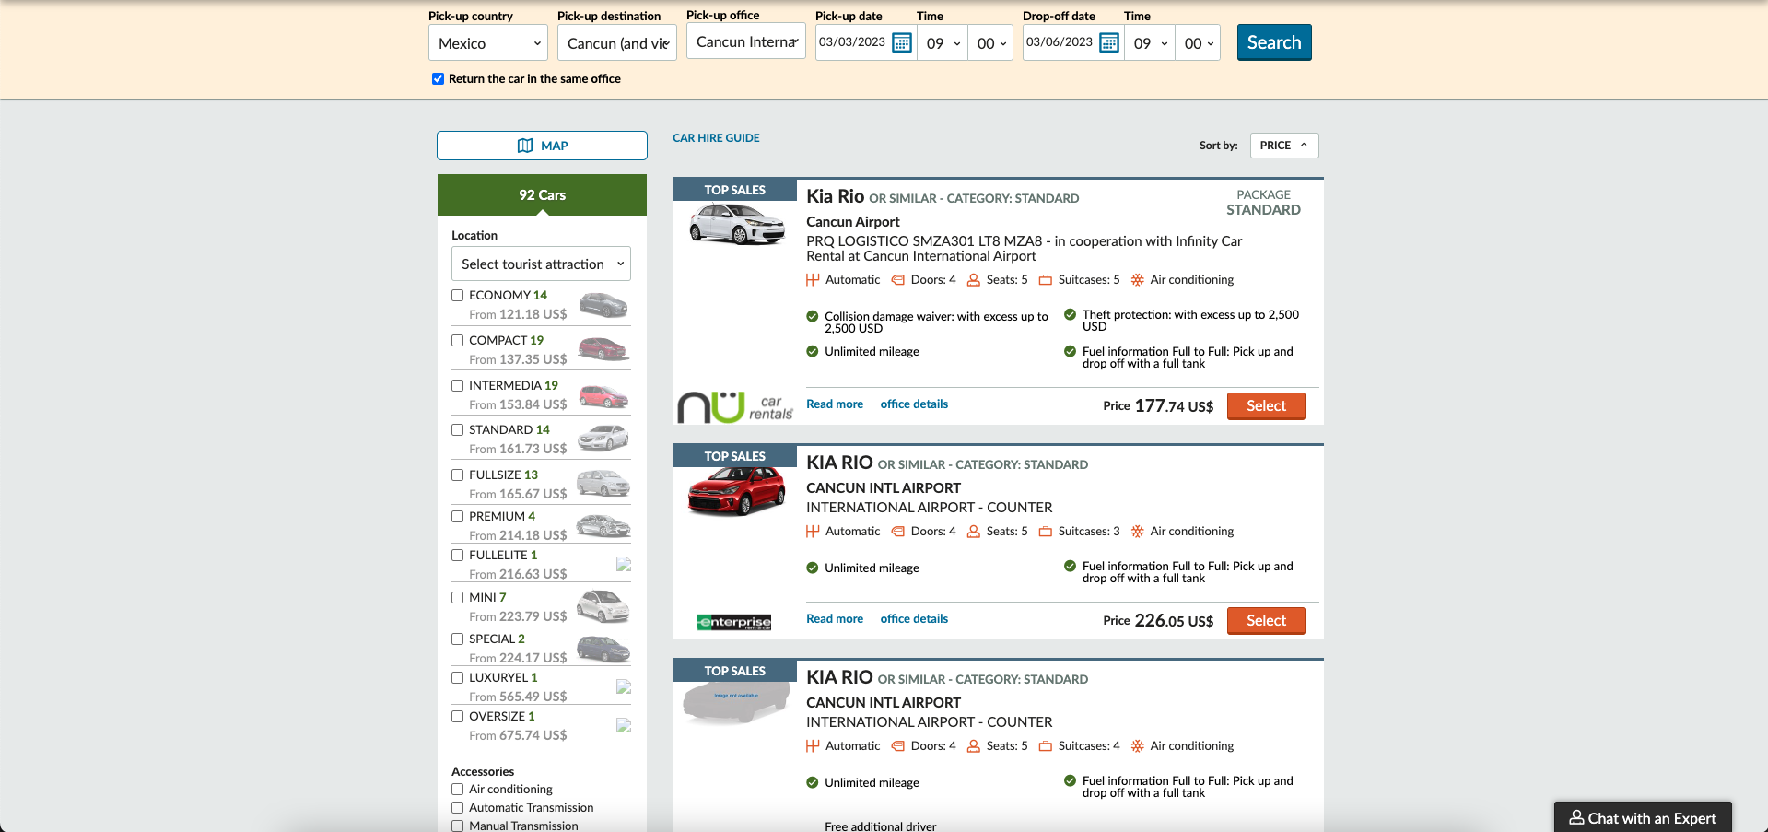The width and height of the screenshot is (1768, 832).
Task: Click the Search button
Action: 1274,42
